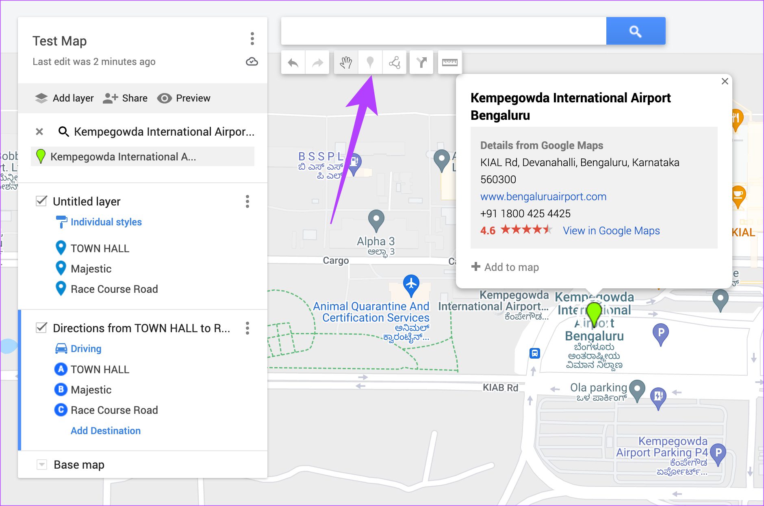Open Untitled layer three-dot options menu
The height and width of the screenshot is (506, 764).
[x=247, y=201]
